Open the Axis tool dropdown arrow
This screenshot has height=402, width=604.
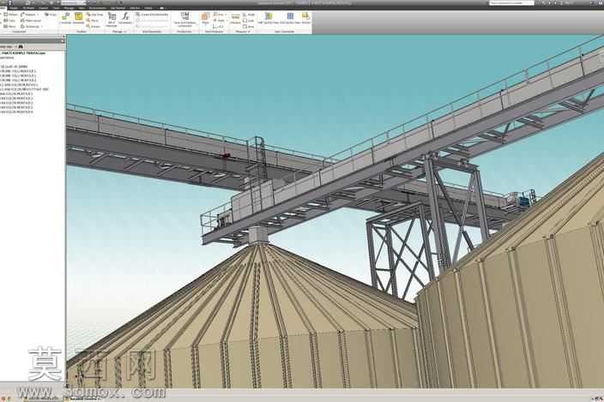tap(226, 15)
